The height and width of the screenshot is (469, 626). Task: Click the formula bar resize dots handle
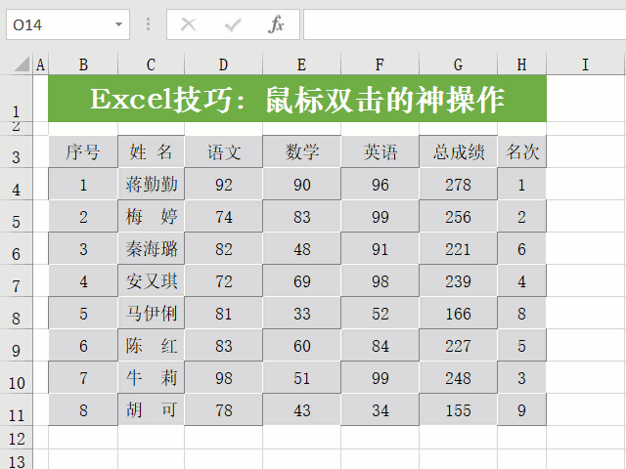tap(148, 24)
